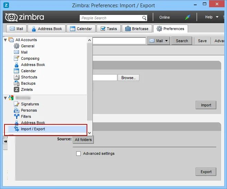Click the import file path field
The height and width of the screenshot is (189, 227).
click(105, 78)
